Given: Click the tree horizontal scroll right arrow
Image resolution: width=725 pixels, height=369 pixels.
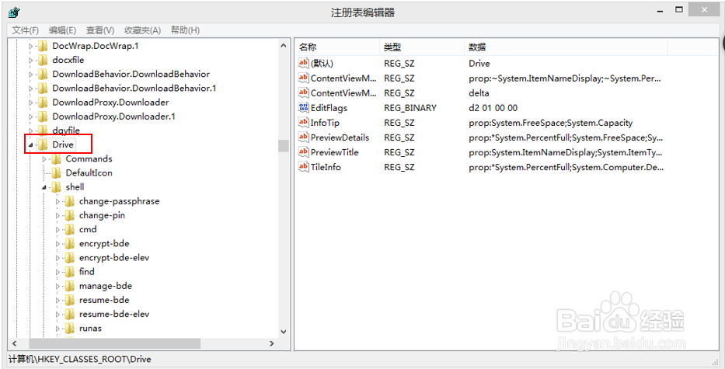Looking at the screenshot, I should 271,343.
